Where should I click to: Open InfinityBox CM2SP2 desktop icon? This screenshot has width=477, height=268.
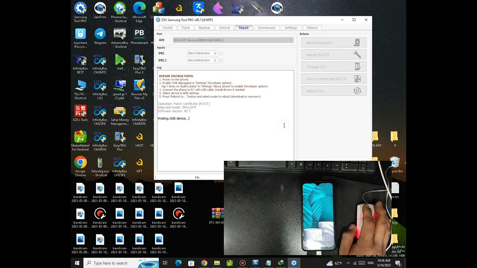[120, 166]
